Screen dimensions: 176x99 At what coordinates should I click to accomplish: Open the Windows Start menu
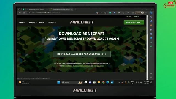(59, 82)
